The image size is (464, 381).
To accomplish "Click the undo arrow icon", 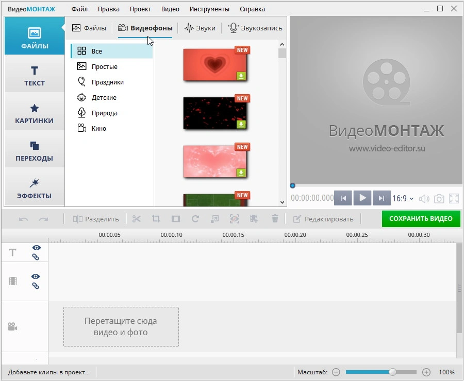I will click(23, 219).
